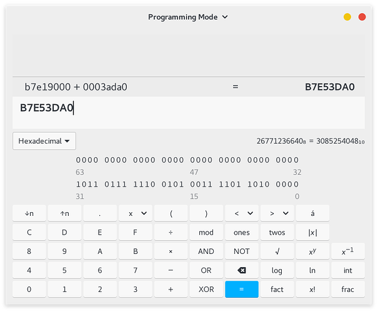Toggle the 0111 bit group in lower row

[116, 185]
